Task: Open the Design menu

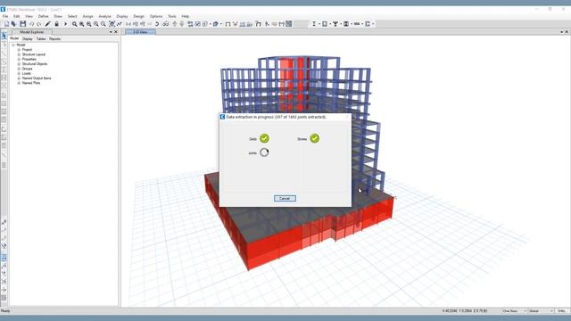Action: point(139,16)
